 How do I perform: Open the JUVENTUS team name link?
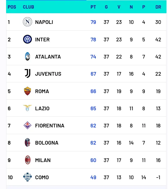[x=48, y=74]
